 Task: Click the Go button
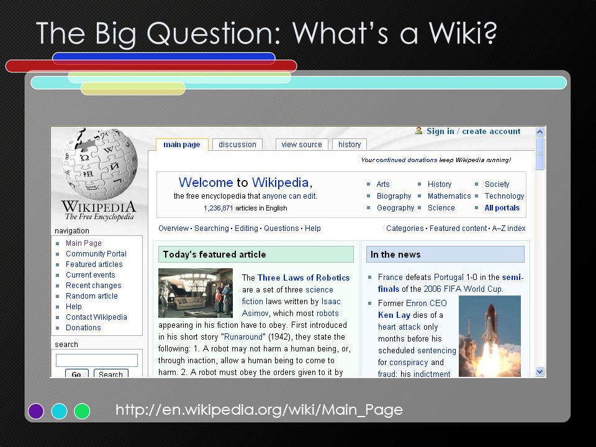[x=76, y=374]
